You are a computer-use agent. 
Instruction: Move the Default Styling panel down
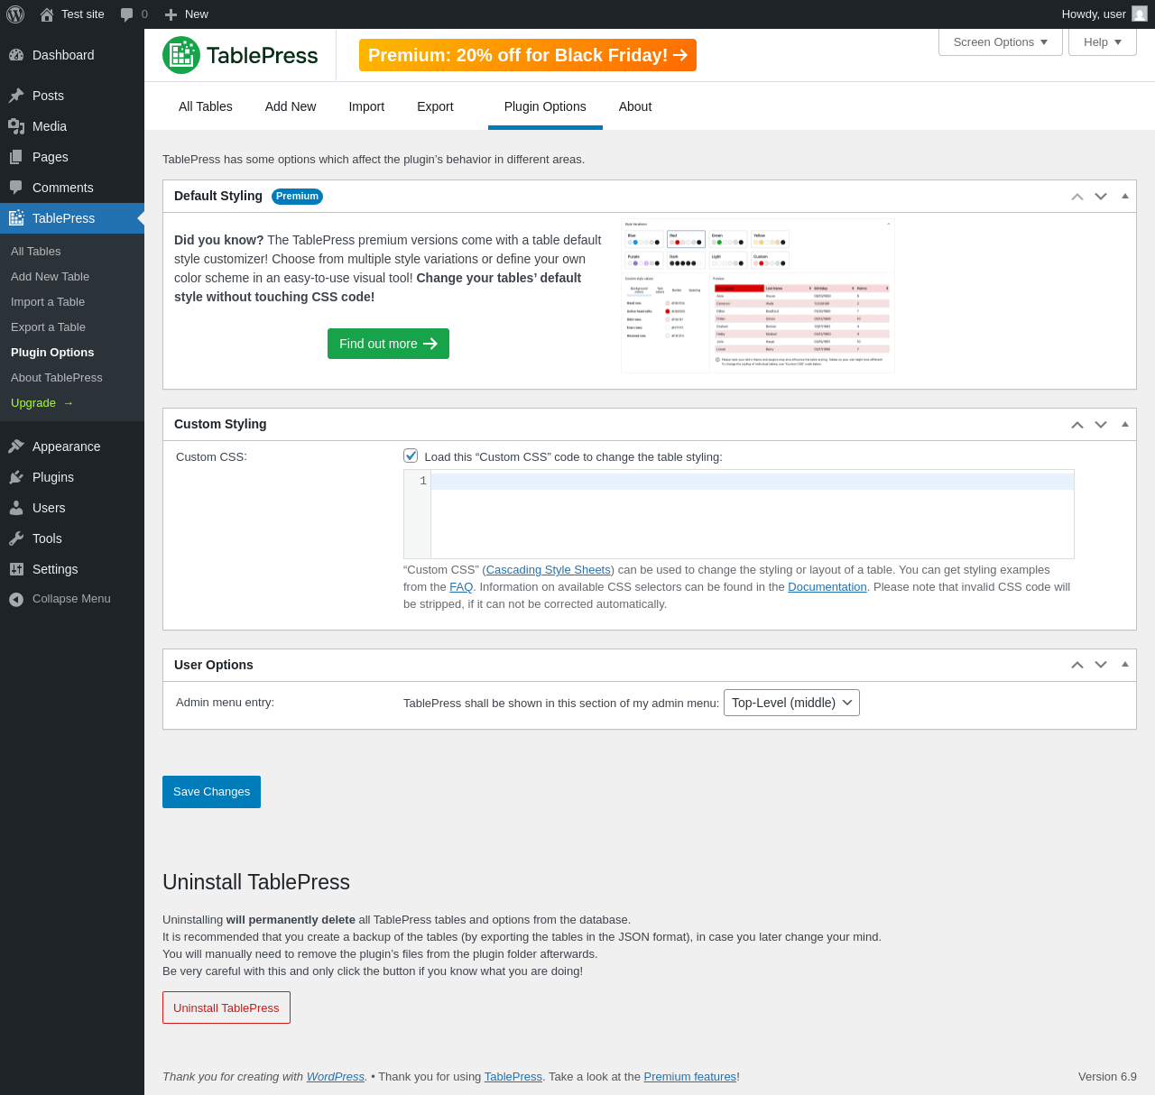click(x=1101, y=197)
